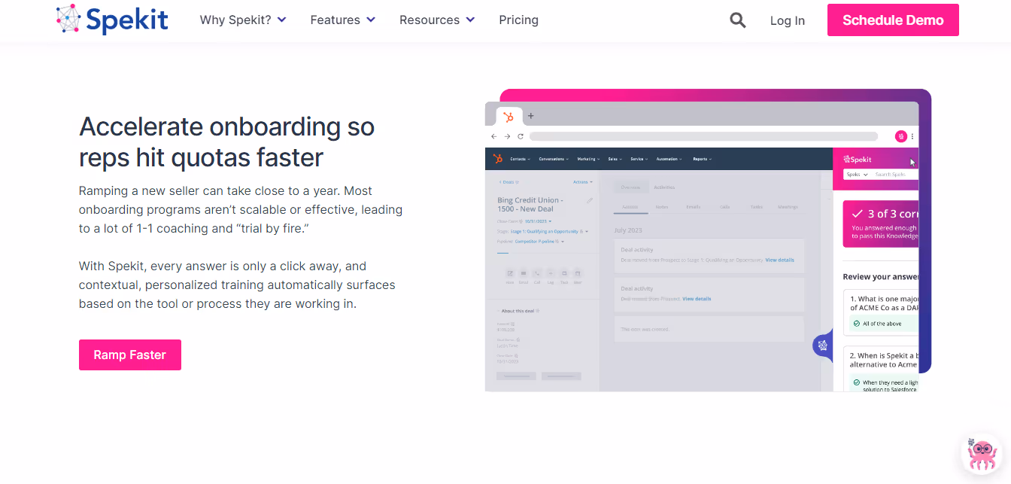
Task: Select the Meetings tab in demo timeline
Action: pyautogui.click(x=788, y=206)
